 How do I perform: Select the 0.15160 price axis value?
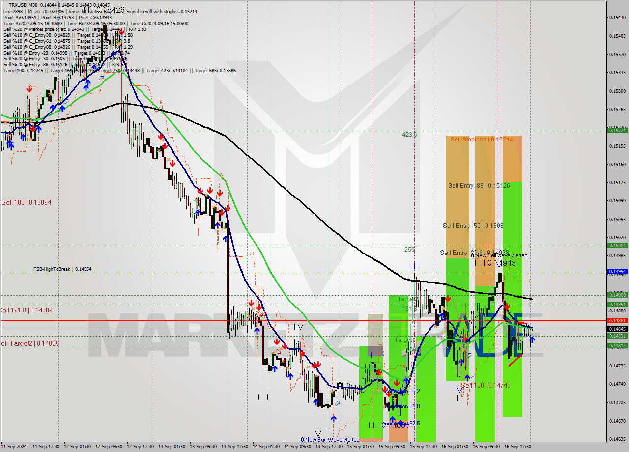click(617, 164)
